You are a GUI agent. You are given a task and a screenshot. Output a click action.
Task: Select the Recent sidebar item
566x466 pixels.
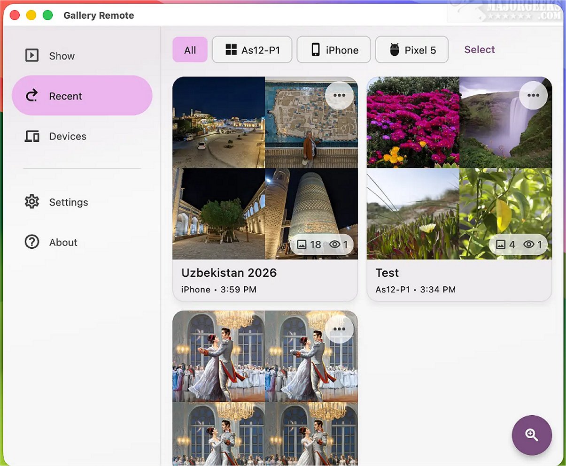pyautogui.click(x=82, y=96)
